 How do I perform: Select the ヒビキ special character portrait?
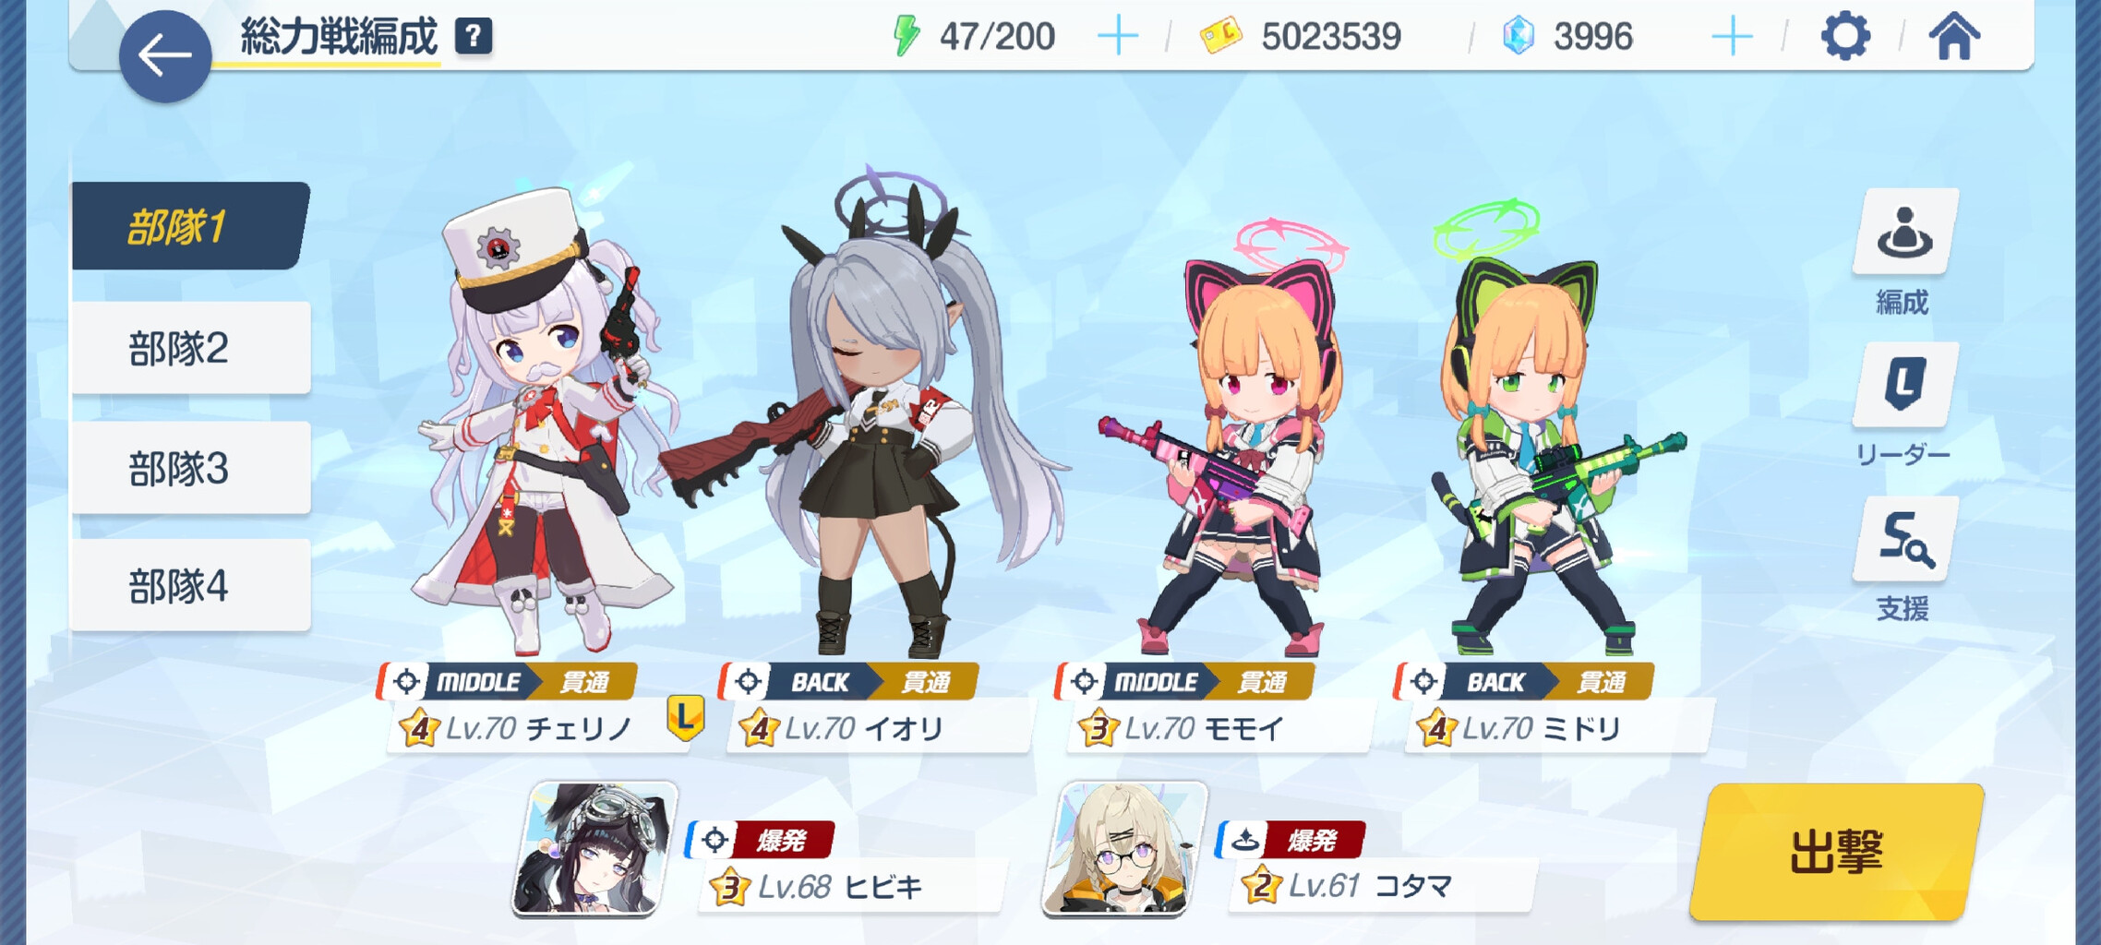pyautogui.click(x=594, y=849)
